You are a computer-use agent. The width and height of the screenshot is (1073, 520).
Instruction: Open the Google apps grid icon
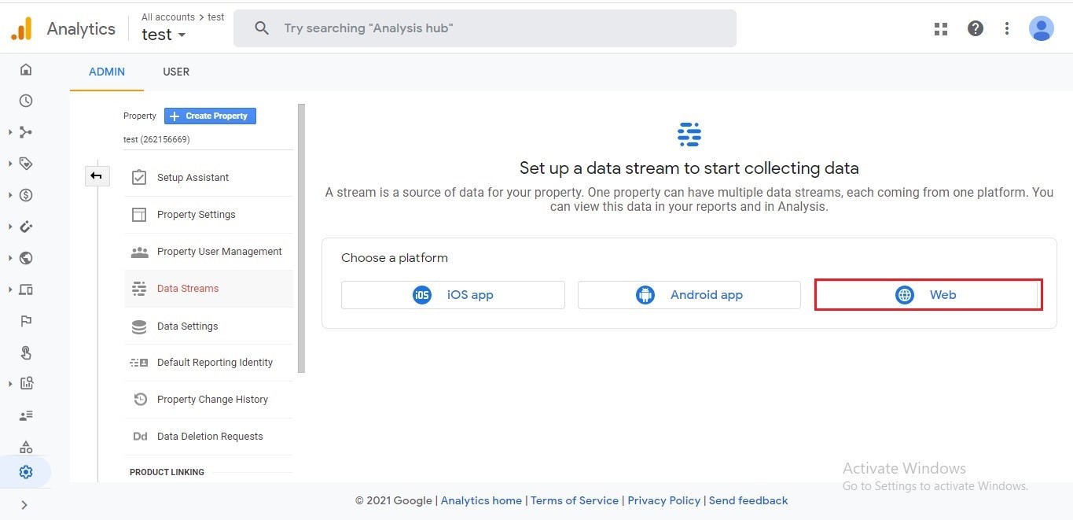941,29
